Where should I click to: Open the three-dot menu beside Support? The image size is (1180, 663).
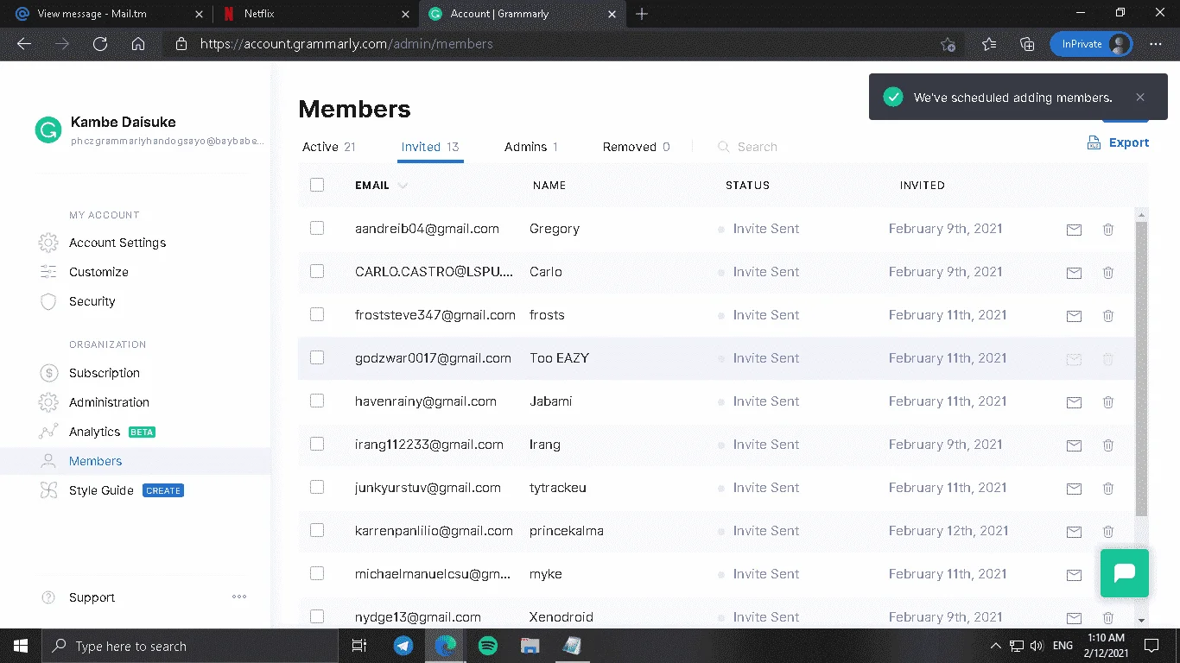click(239, 597)
